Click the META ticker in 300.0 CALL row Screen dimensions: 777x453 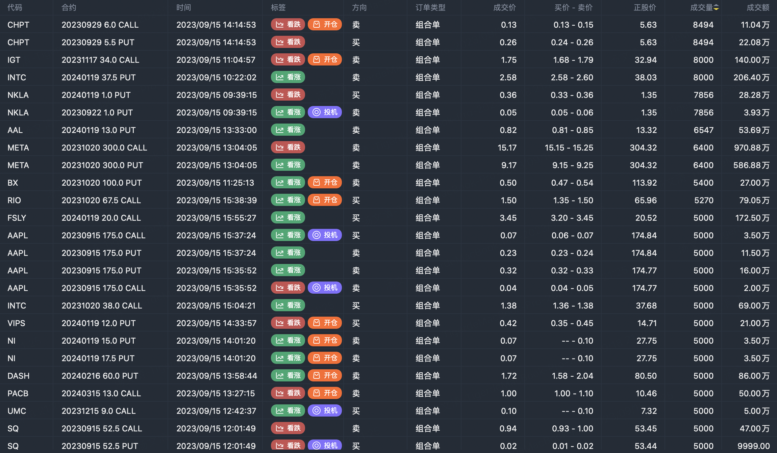tap(18, 148)
